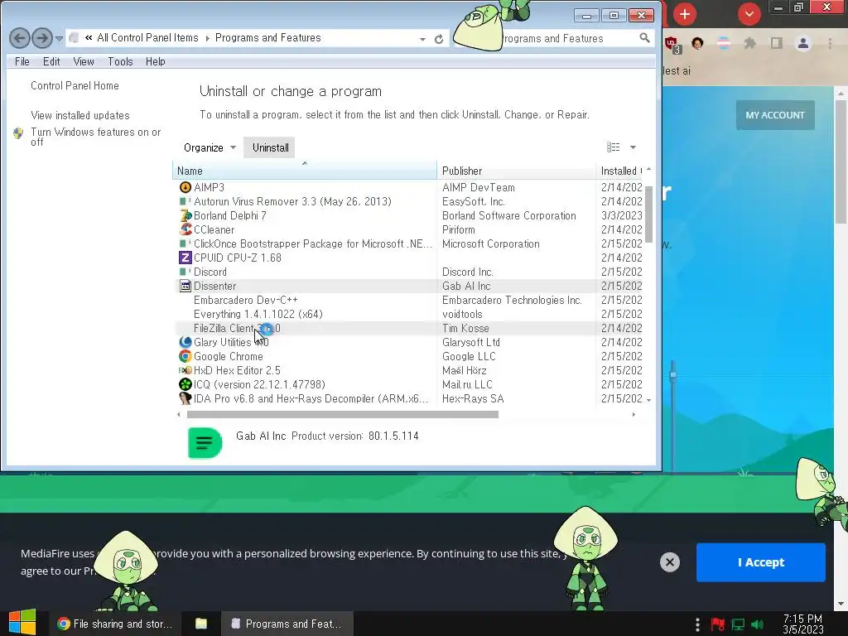The height and width of the screenshot is (636, 848).
Task: Switch to Programs and Features taskbar item
Action: click(x=287, y=624)
